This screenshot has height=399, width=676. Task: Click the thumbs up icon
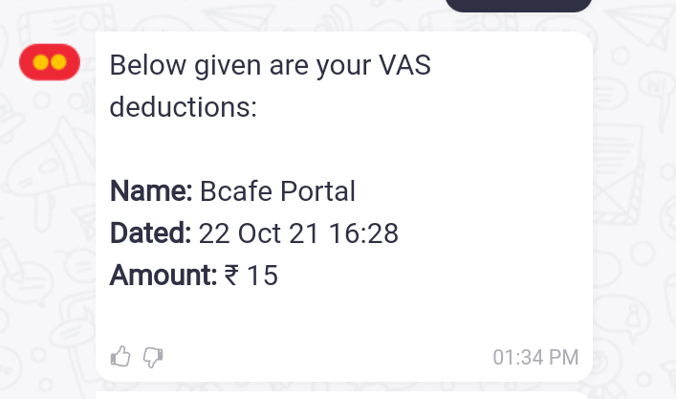point(120,357)
